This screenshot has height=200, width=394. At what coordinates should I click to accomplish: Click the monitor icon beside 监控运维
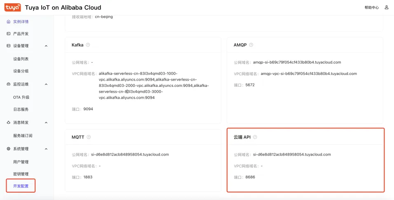pyautogui.click(x=9, y=84)
